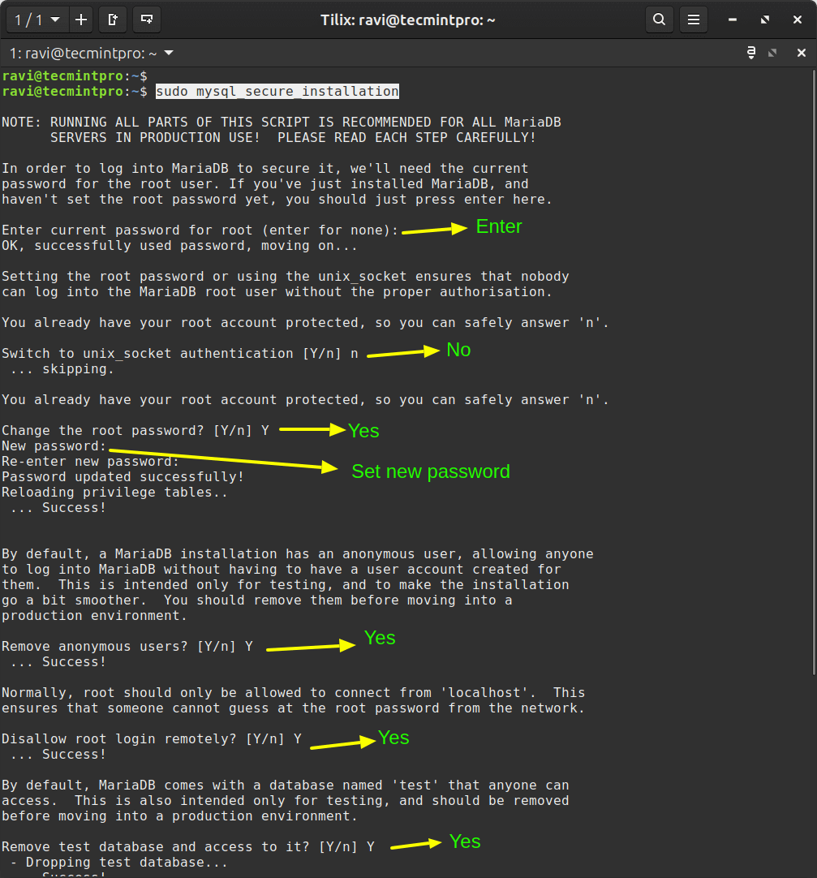Screen dimensions: 817x878
Task: Click icon left of terminal maximize button
Action: click(x=751, y=54)
